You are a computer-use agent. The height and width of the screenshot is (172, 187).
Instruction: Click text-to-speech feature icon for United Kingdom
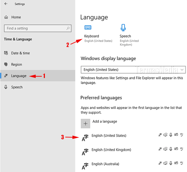[x=166, y=149]
